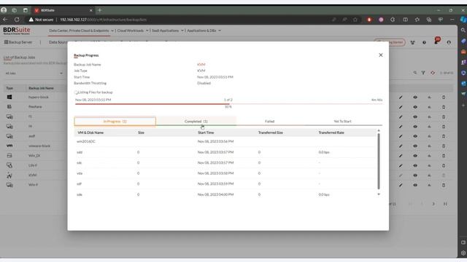
Task: Click the disk list vertical scrollbar in the dialog
Action: pyautogui.click(x=379, y=161)
